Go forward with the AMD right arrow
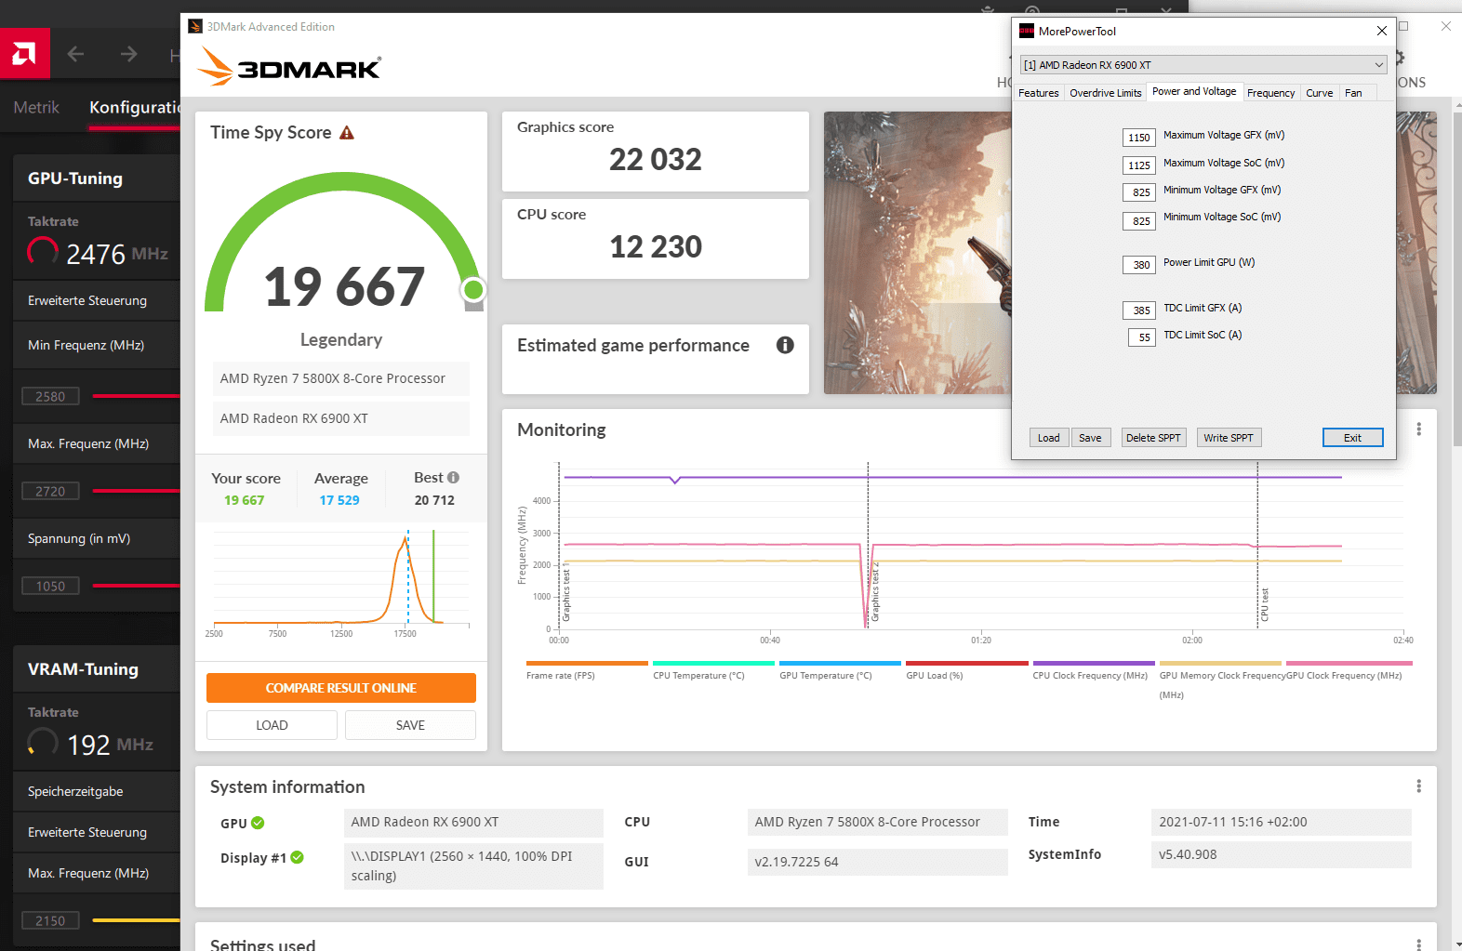This screenshot has height=951, width=1462. [x=128, y=54]
